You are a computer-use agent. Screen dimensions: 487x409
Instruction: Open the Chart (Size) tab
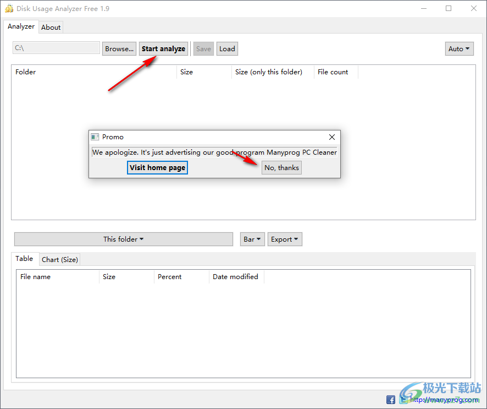tap(59, 259)
